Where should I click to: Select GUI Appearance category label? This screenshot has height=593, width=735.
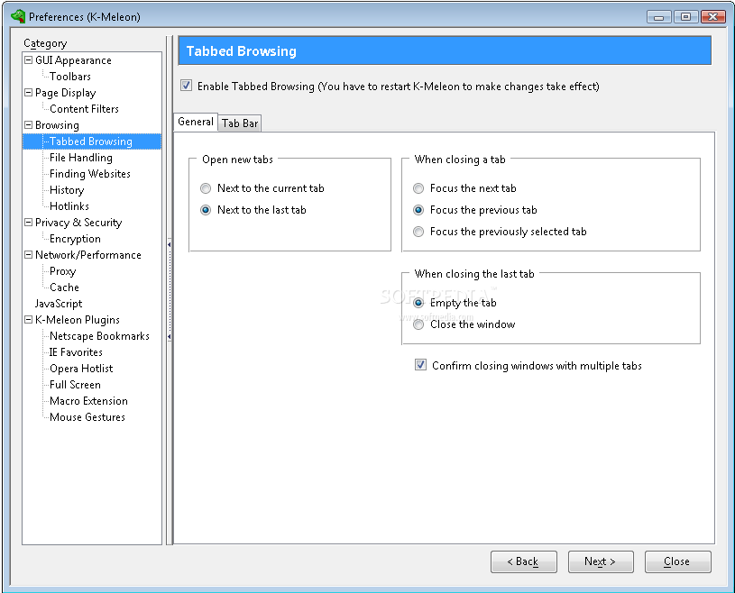73,60
